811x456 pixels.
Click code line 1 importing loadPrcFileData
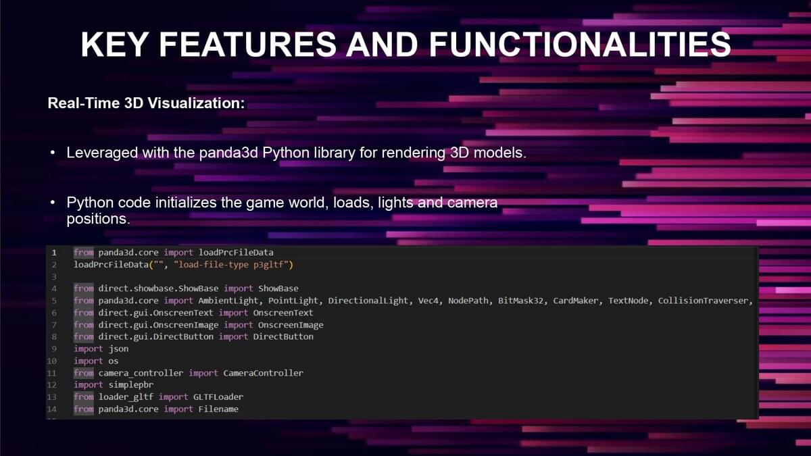point(174,252)
